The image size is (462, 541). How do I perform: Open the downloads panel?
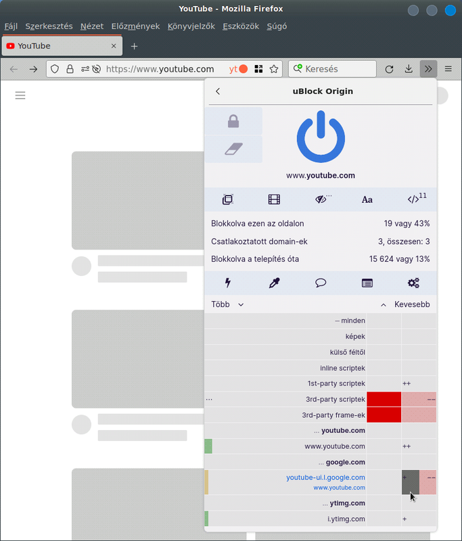tap(409, 69)
